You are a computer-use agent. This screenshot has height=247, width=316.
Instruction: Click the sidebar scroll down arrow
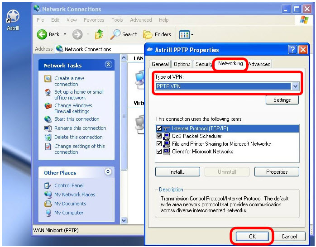pyautogui.click(x=124, y=220)
